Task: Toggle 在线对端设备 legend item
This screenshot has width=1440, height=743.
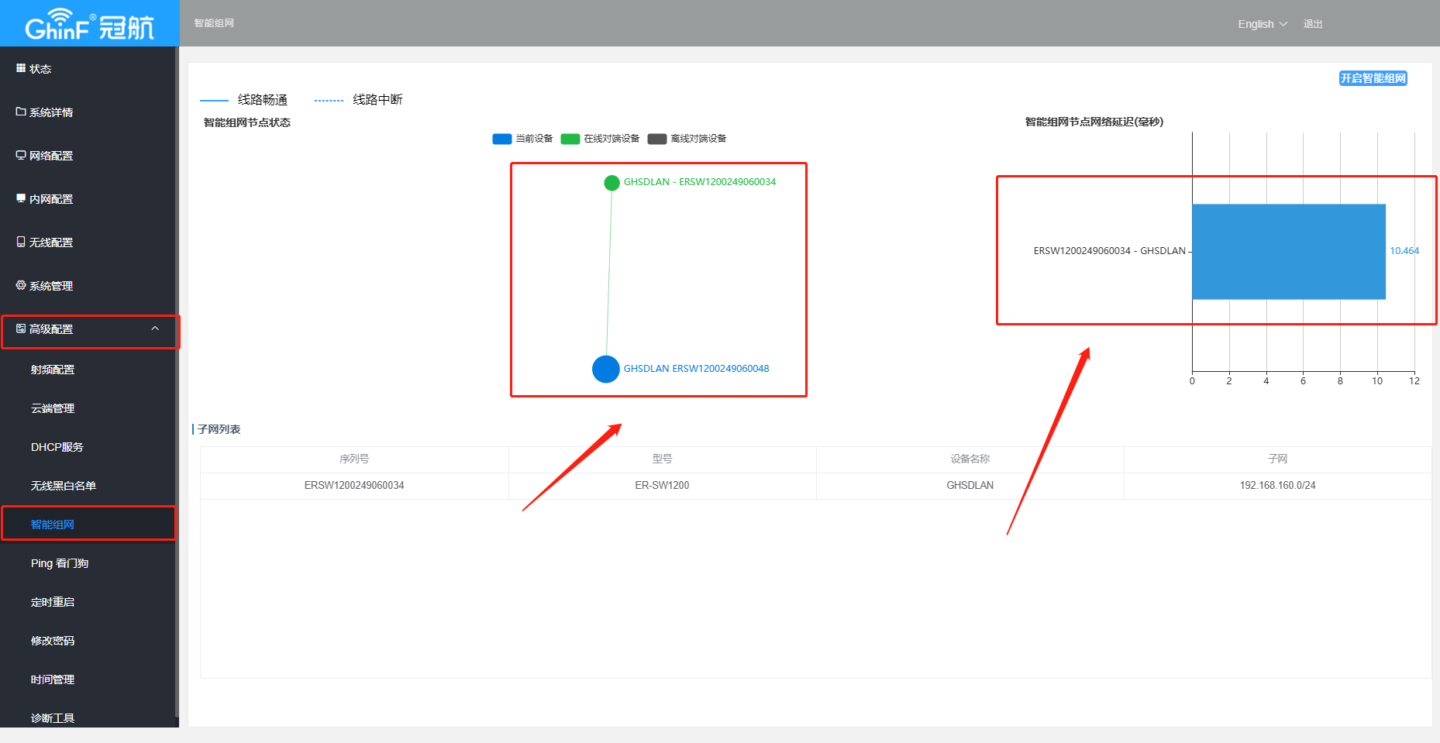Action: click(x=601, y=139)
